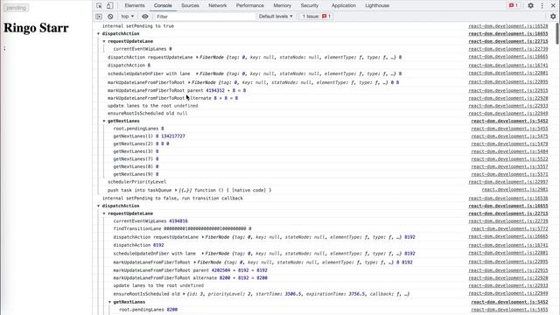Focus the console Filter input field
560x315 pixels.
tap(205, 17)
